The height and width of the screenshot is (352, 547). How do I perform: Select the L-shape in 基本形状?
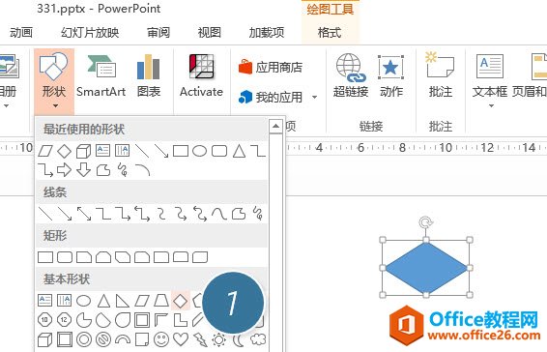click(x=181, y=320)
